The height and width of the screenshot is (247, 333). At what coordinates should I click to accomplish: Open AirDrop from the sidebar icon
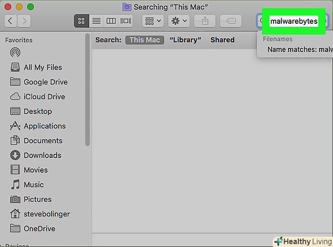15,53
